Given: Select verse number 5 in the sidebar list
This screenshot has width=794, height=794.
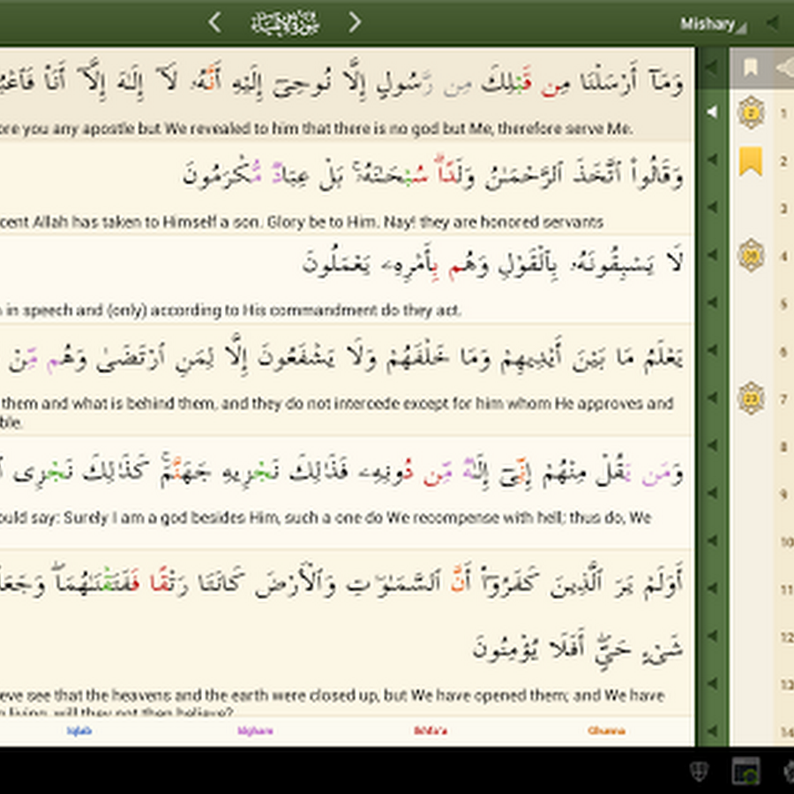Looking at the screenshot, I should (783, 303).
